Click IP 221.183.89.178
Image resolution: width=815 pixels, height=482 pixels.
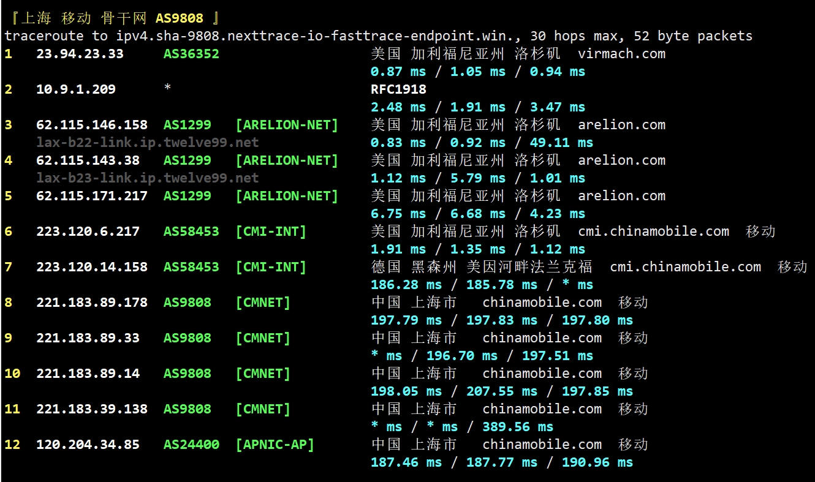tap(92, 303)
